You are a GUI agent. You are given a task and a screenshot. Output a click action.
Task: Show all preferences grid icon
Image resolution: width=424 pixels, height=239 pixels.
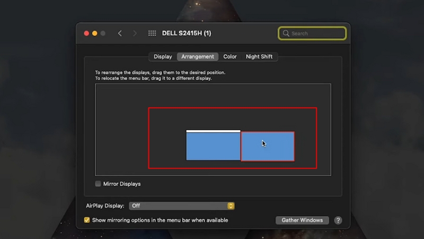152,33
